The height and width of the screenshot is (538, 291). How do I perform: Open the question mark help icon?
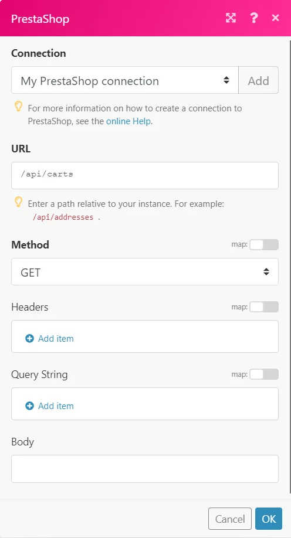tap(253, 18)
